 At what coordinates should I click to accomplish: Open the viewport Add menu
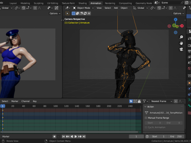[116, 8]
